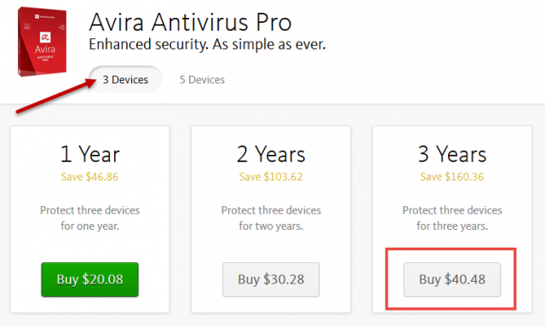
Task: Click the Save $160.36 text
Action: 452,176
